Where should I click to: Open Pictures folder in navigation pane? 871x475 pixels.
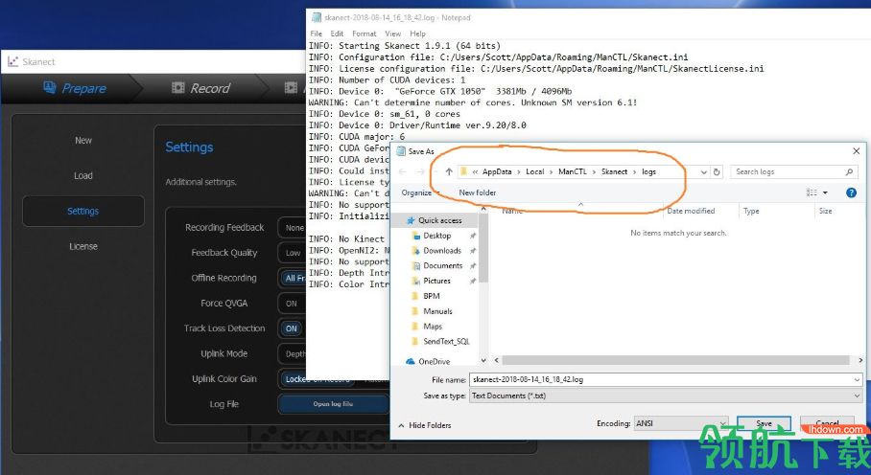click(436, 281)
